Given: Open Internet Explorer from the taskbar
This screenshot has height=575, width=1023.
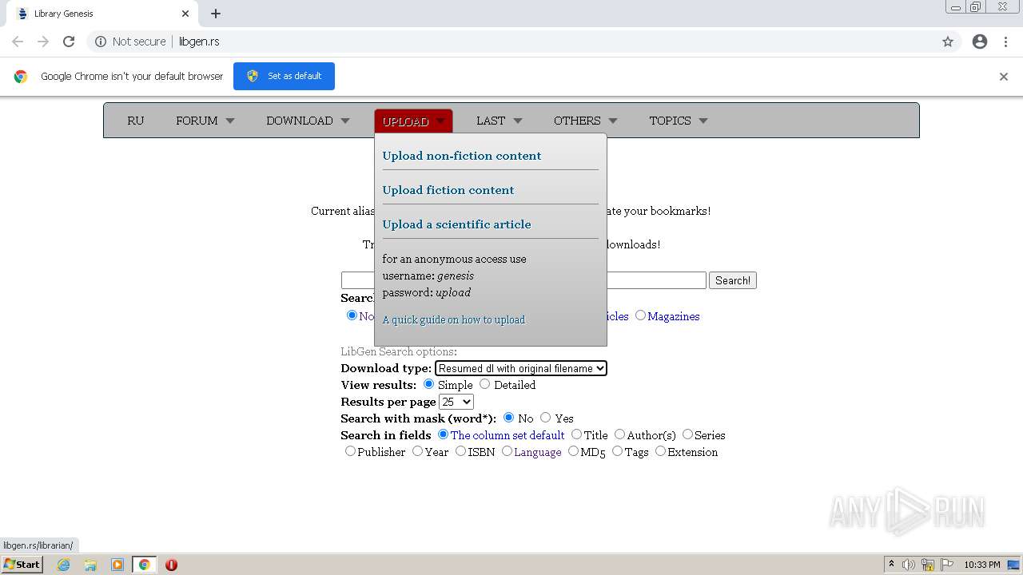Looking at the screenshot, I should coord(64,565).
